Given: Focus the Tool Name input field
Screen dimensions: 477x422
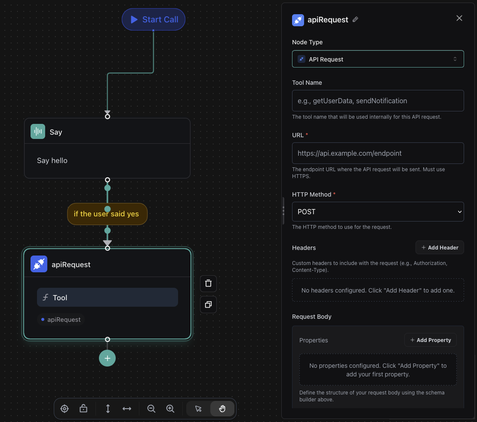Looking at the screenshot, I should click(378, 101).
